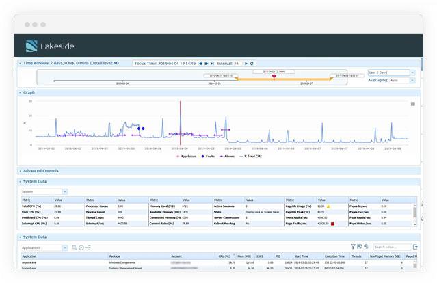Open the System category dropdown
437x283 pixels.
coord(65,191)
